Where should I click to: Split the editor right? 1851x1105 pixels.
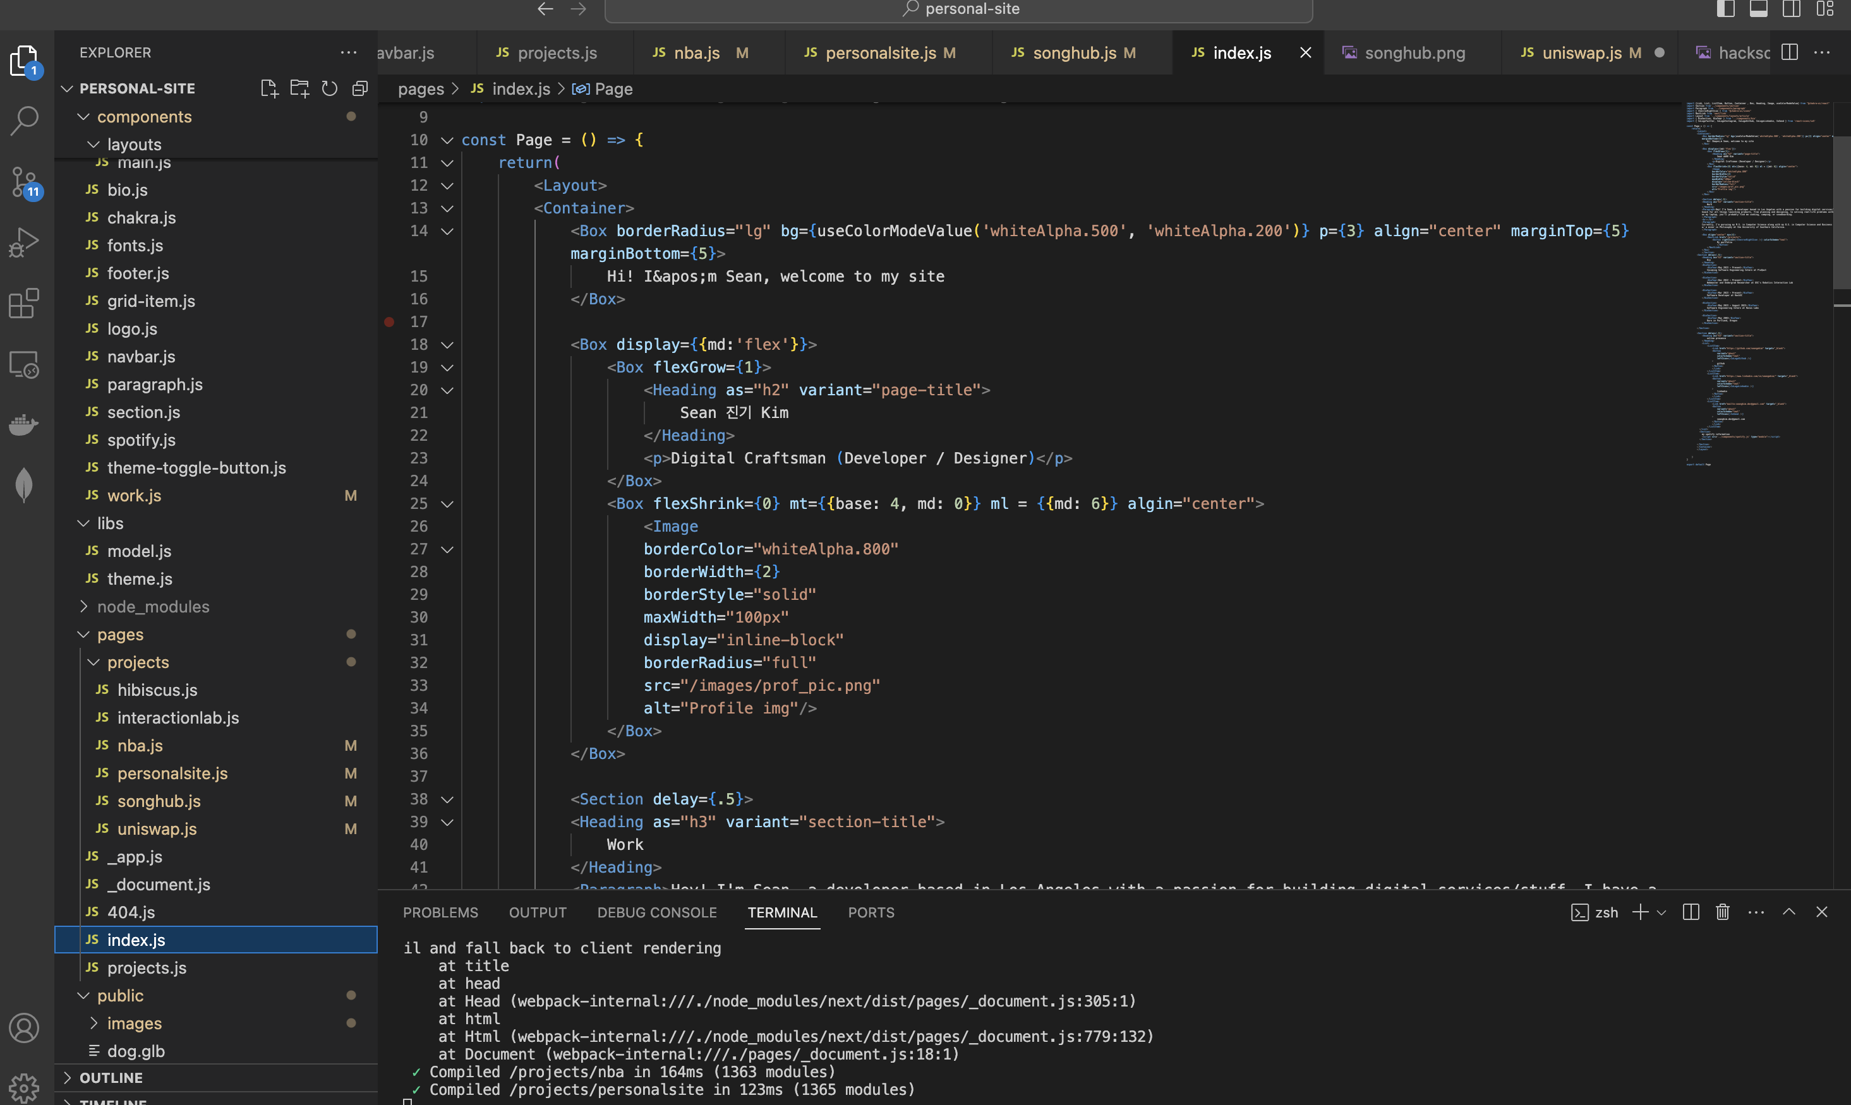click(1789, 52)
